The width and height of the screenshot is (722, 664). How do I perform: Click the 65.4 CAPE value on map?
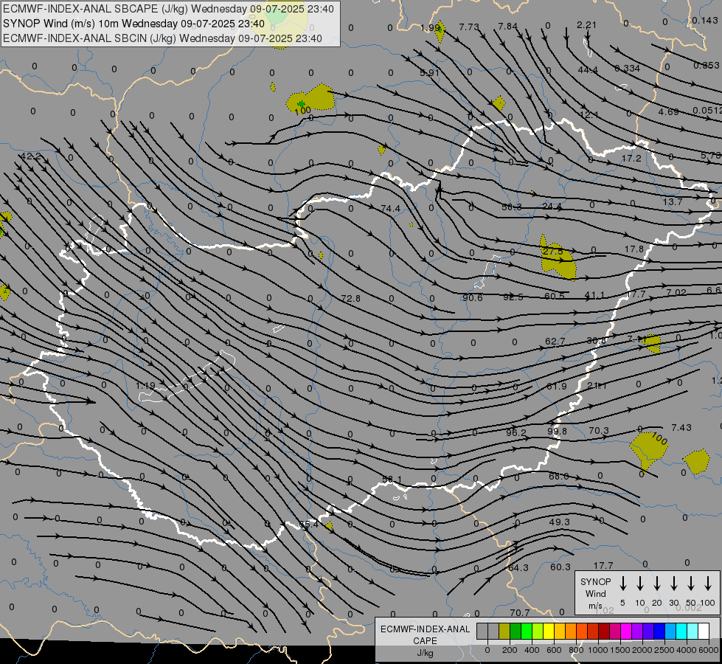tap(308, 525)
